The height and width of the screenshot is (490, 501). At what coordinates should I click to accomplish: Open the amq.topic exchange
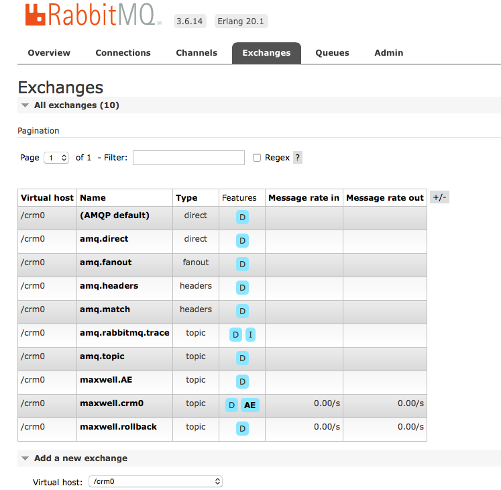tap(102, 356)
